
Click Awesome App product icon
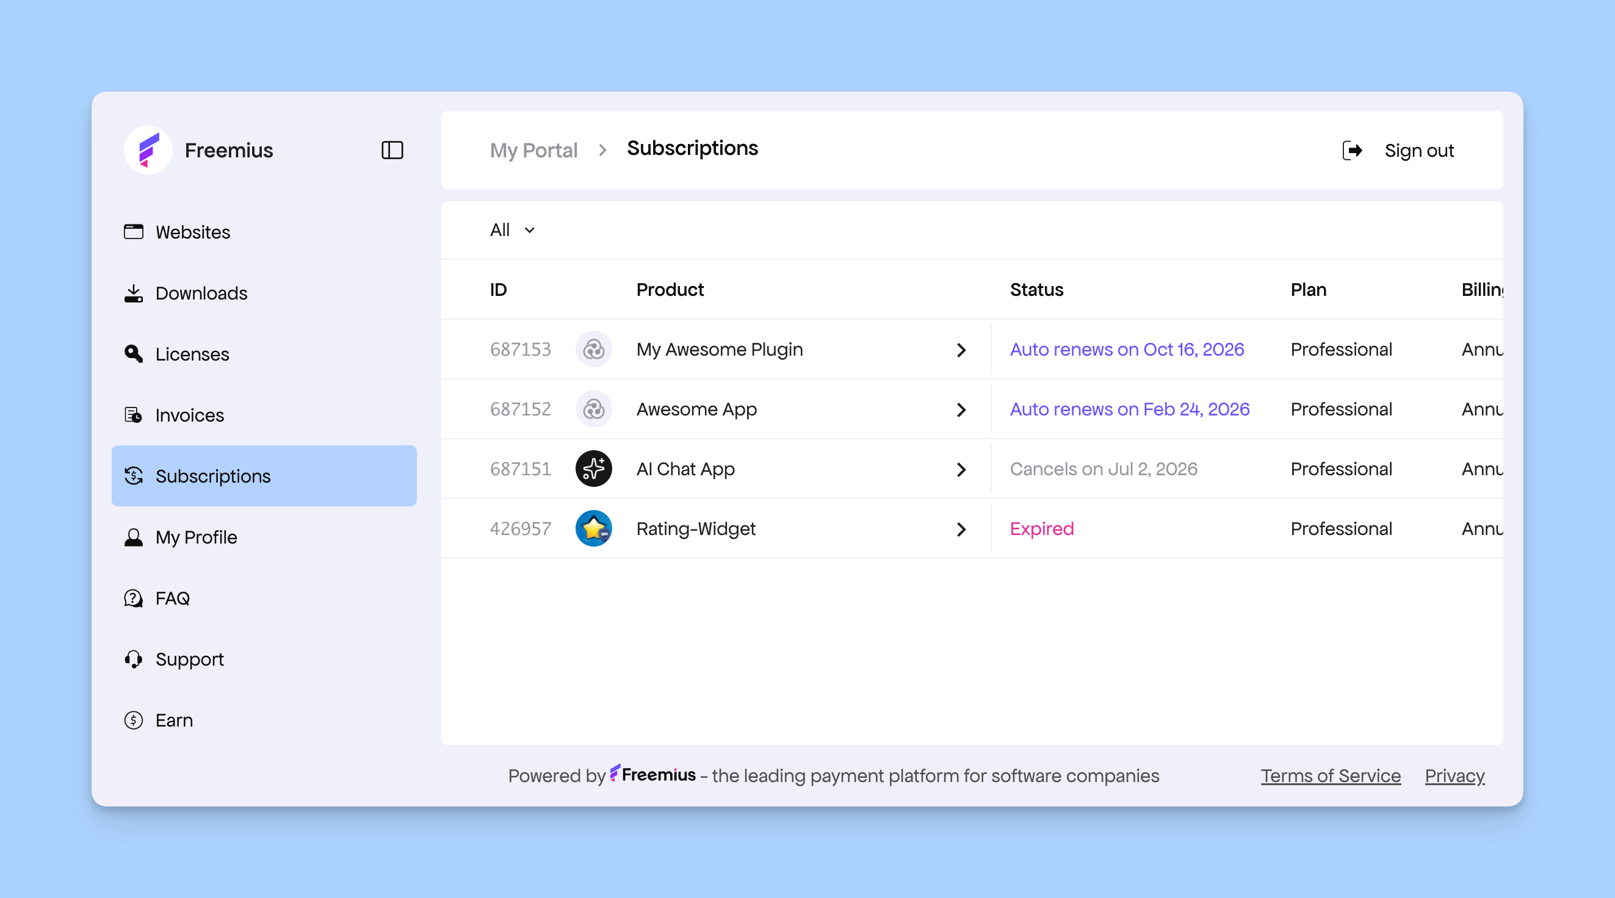click(x=593, y=409)
